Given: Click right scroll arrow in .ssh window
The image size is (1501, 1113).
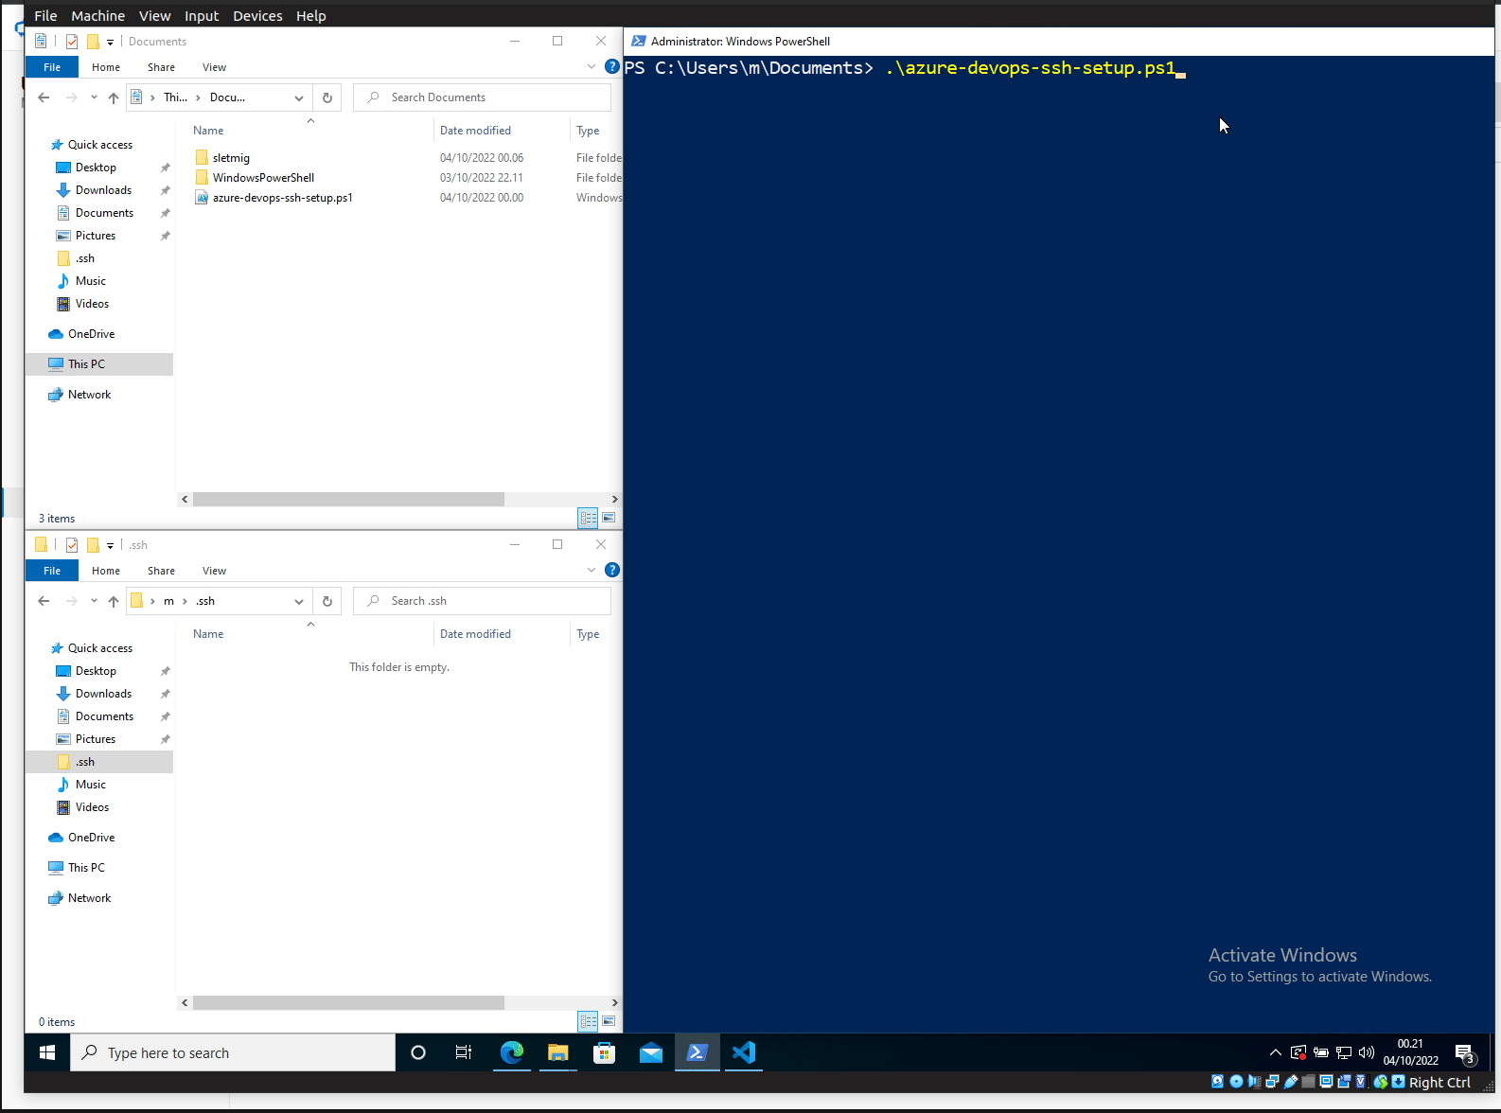Looking at the screenshot, I should (614, 1002).
